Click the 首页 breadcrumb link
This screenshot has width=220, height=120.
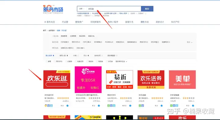(x=45, y=30)
